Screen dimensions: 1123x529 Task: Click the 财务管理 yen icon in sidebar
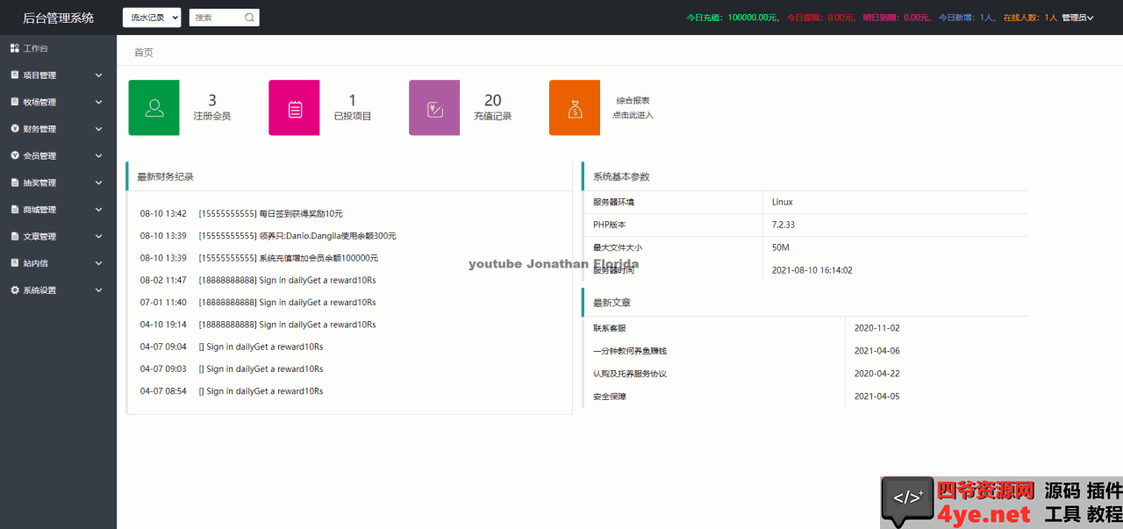pos(15,129)
